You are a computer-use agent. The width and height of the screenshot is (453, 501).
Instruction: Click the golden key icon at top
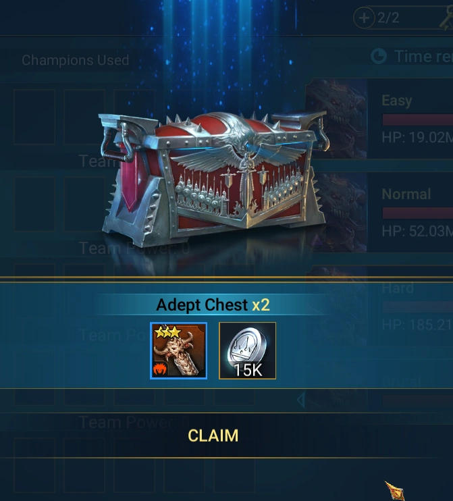(446, 18)
